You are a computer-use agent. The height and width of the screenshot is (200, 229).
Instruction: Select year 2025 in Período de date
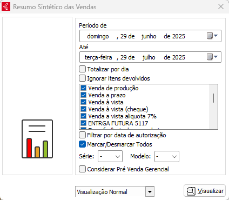click(x=178, y=36)
